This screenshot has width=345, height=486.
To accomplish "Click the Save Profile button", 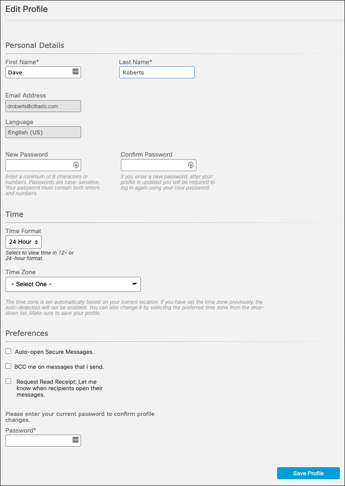I will [308, 473].
